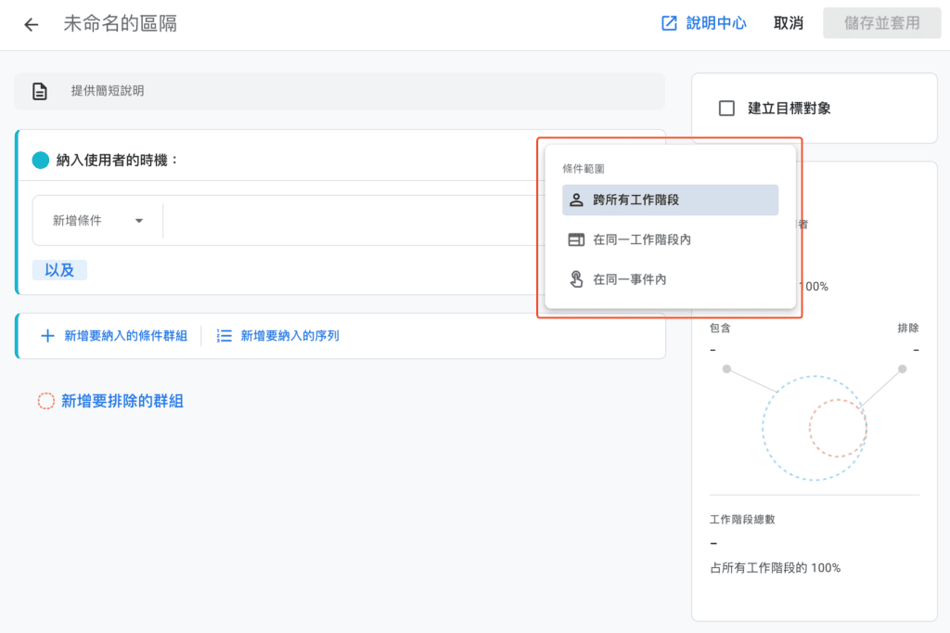950x633 pixels.
Task: Click the touch hand icon in scope menu
Action: (x=576, y=278)
